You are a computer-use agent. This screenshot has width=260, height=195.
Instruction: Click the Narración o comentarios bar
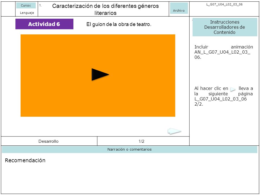pyautogui.click(x=129, y=149)
